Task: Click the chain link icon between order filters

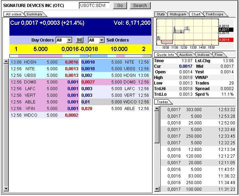Action: 80,40
